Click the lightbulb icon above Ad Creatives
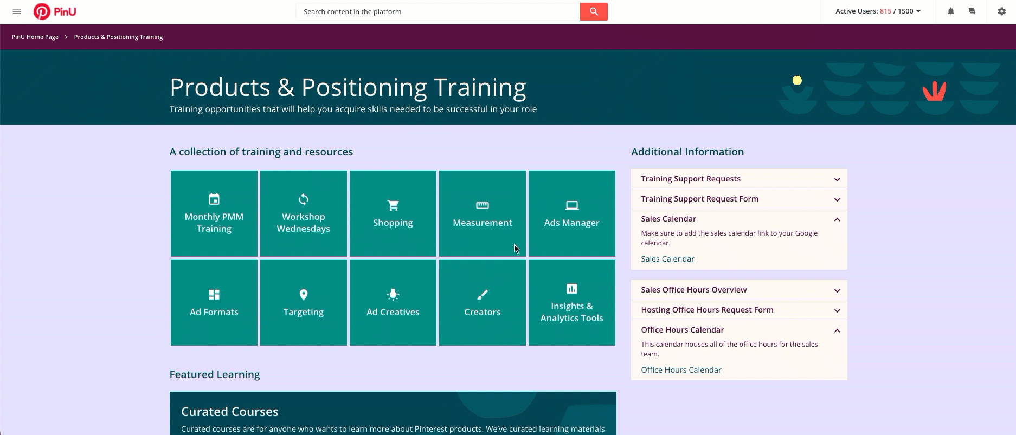Image resolution: width=1016 pixels, height=435 pixels. (393, 295)
